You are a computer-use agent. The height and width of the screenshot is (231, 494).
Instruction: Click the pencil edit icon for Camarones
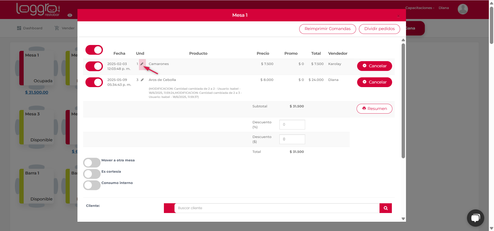142,64
